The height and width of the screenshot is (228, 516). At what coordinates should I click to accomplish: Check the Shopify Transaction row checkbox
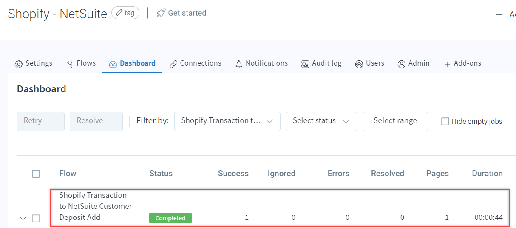(36, 218)
